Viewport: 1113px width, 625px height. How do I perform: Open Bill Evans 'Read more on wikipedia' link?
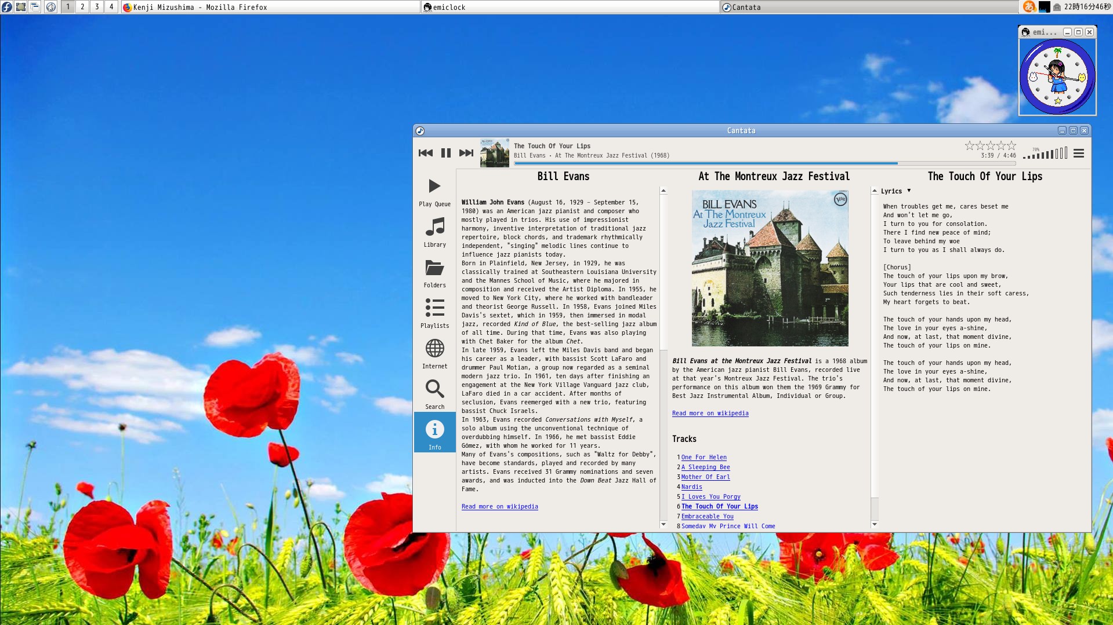(x=499, y=507)
